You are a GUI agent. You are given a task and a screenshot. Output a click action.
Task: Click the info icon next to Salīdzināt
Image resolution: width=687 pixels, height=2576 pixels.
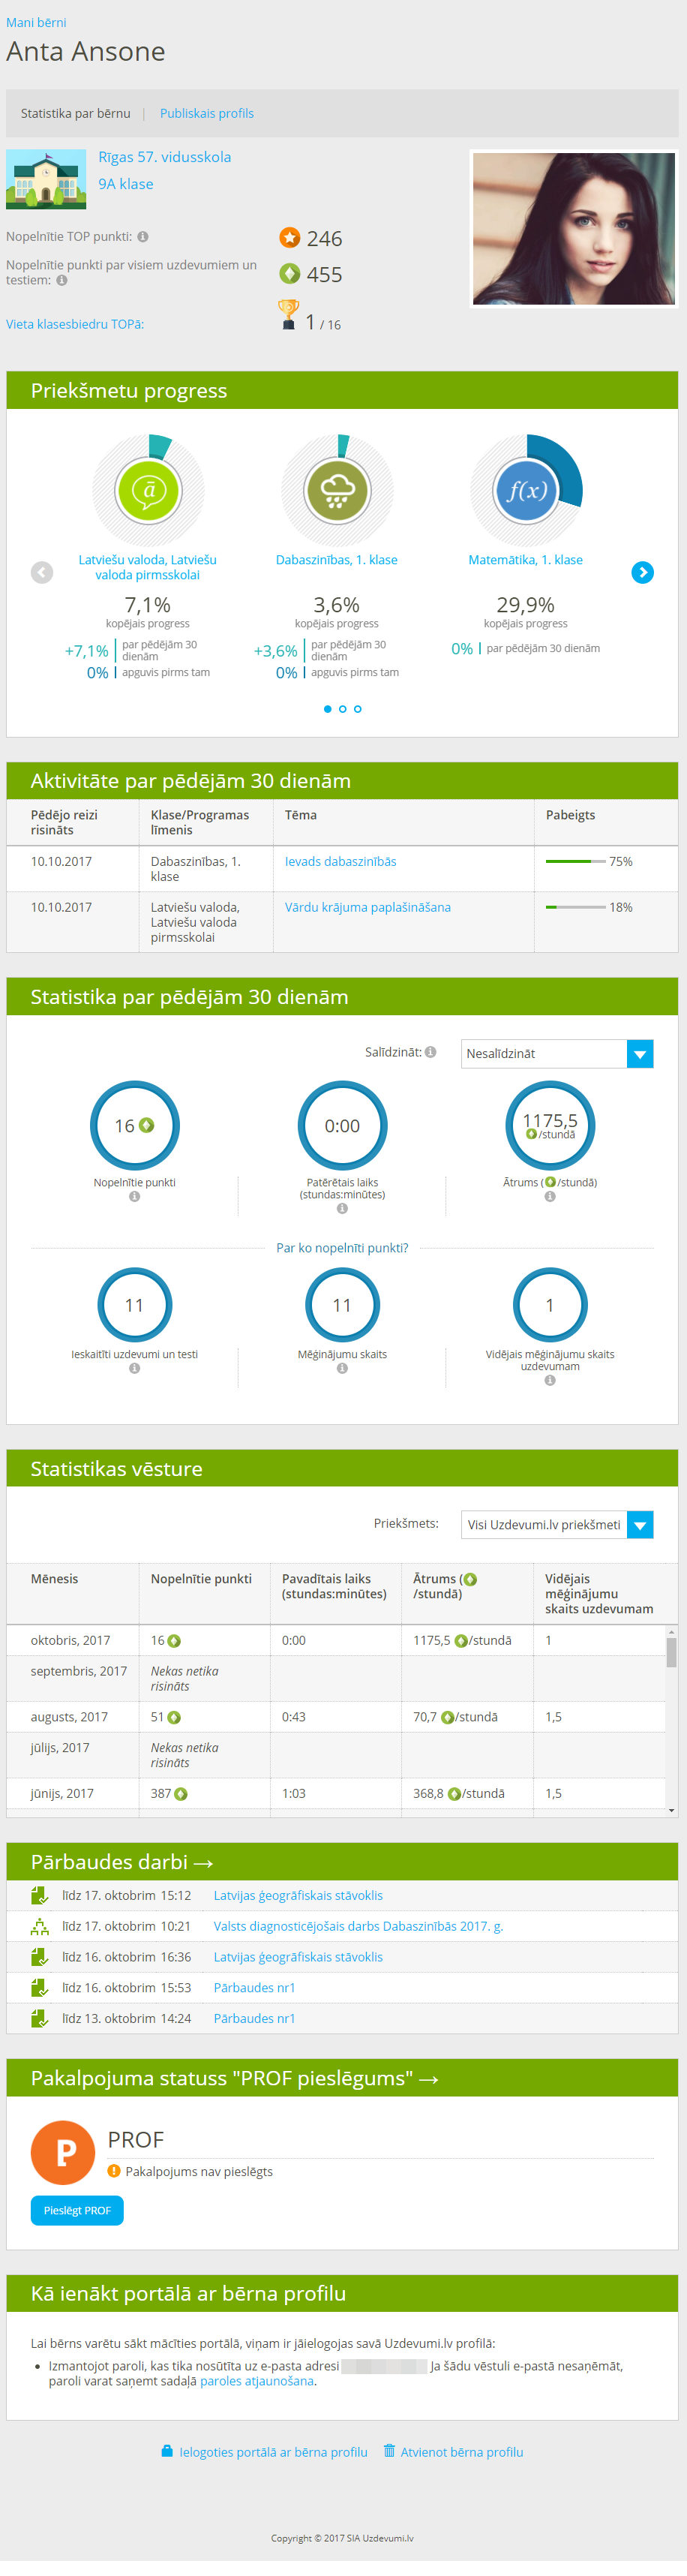pos(431,1052)
